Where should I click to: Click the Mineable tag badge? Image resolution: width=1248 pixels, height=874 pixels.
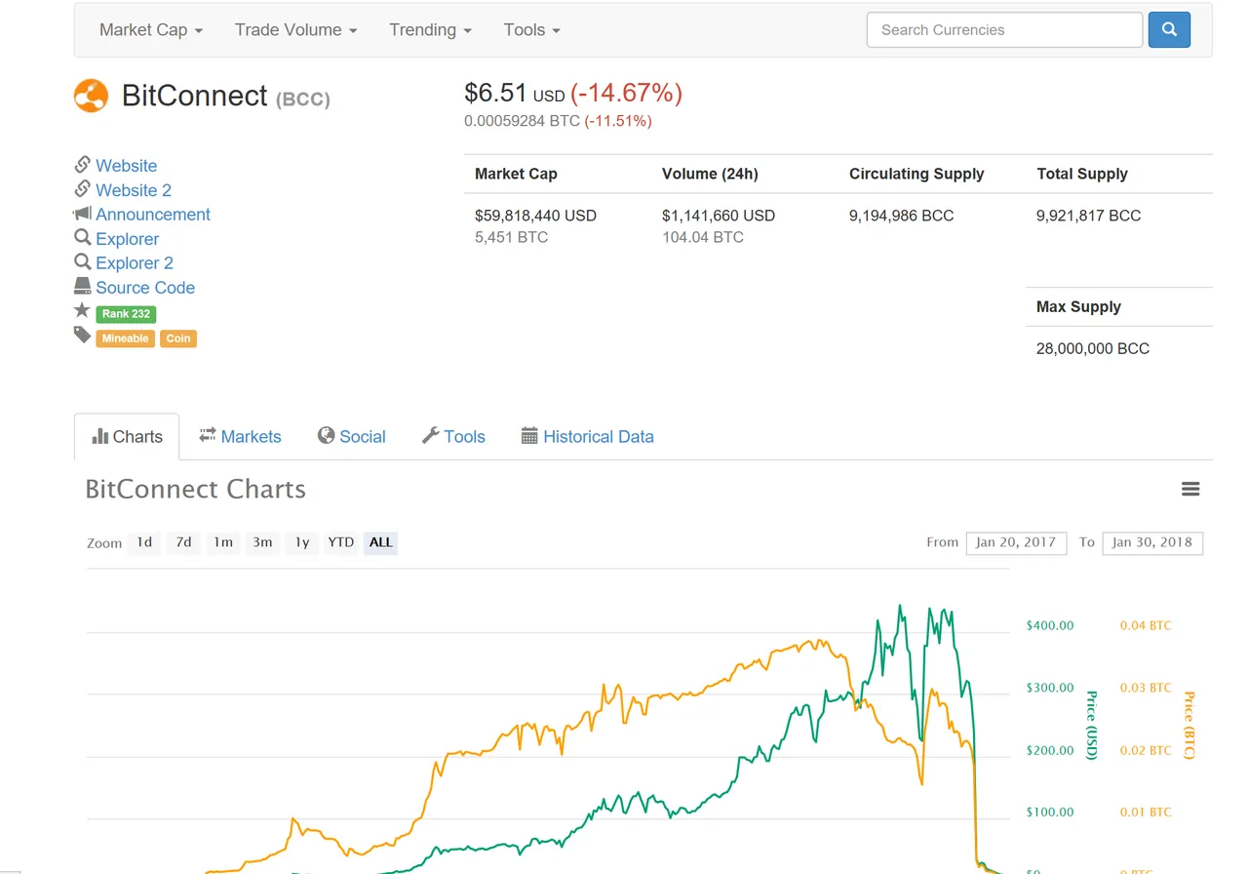click(x=125, y=338)
